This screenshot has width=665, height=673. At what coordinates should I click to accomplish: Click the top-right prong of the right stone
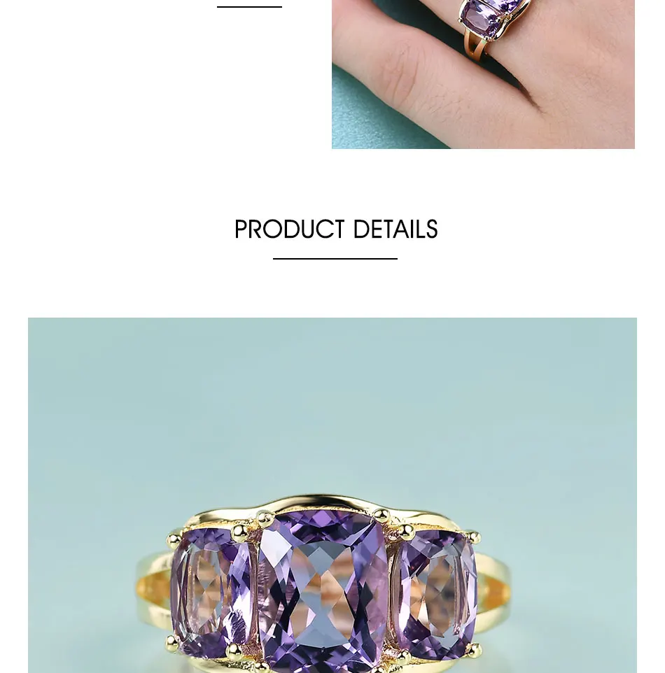point(473,537)
